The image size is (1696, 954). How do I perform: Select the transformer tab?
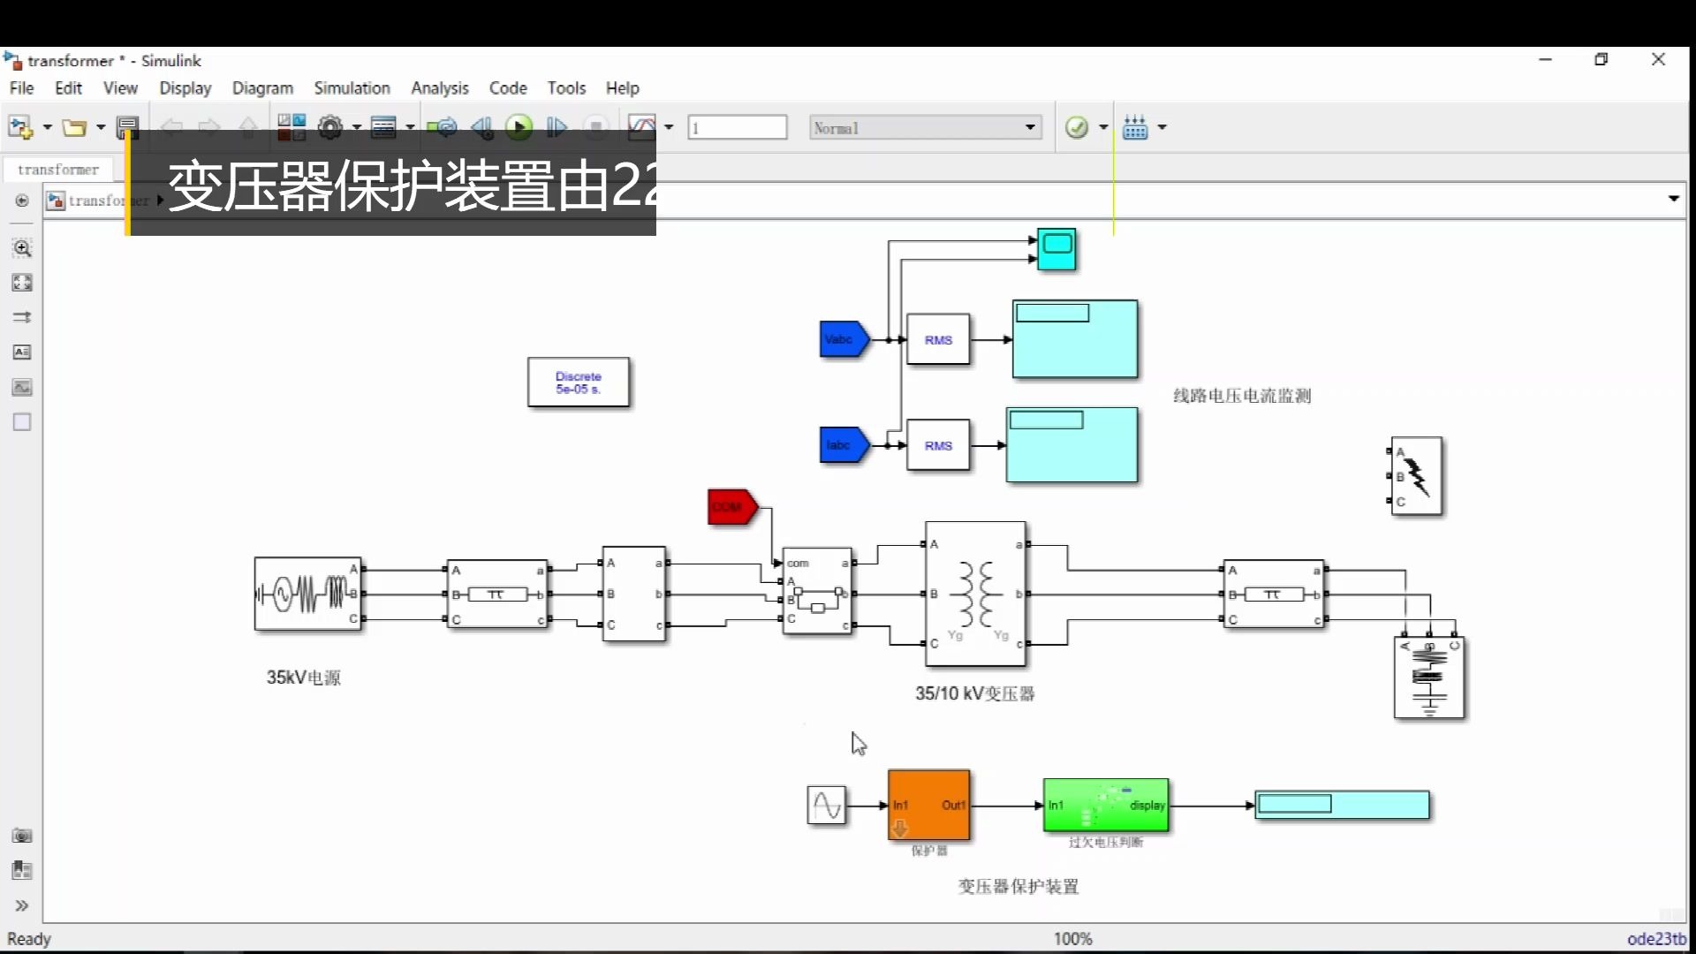(x=58, y=170)
